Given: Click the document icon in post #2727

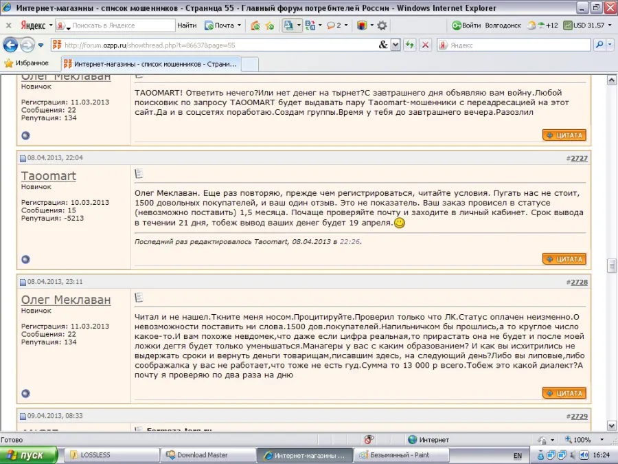Looking at the screenshot, I should [139, 174].
